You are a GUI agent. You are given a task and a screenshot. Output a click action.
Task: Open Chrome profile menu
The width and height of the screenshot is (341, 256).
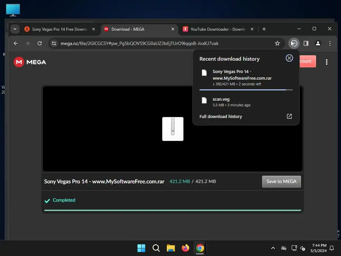[318, 43]
